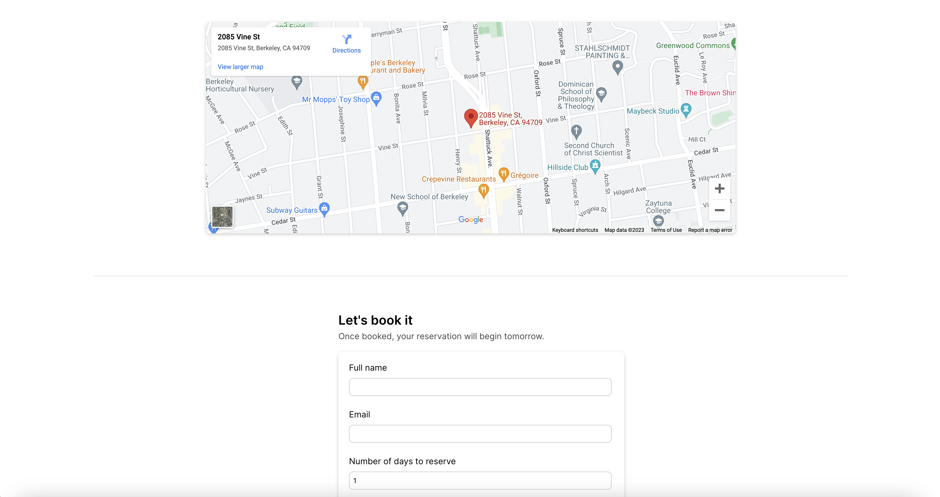The height and width of the screenshot is (497, 940).
Task: Switch to satellite view thumbnail
Action: pos(222,217)
